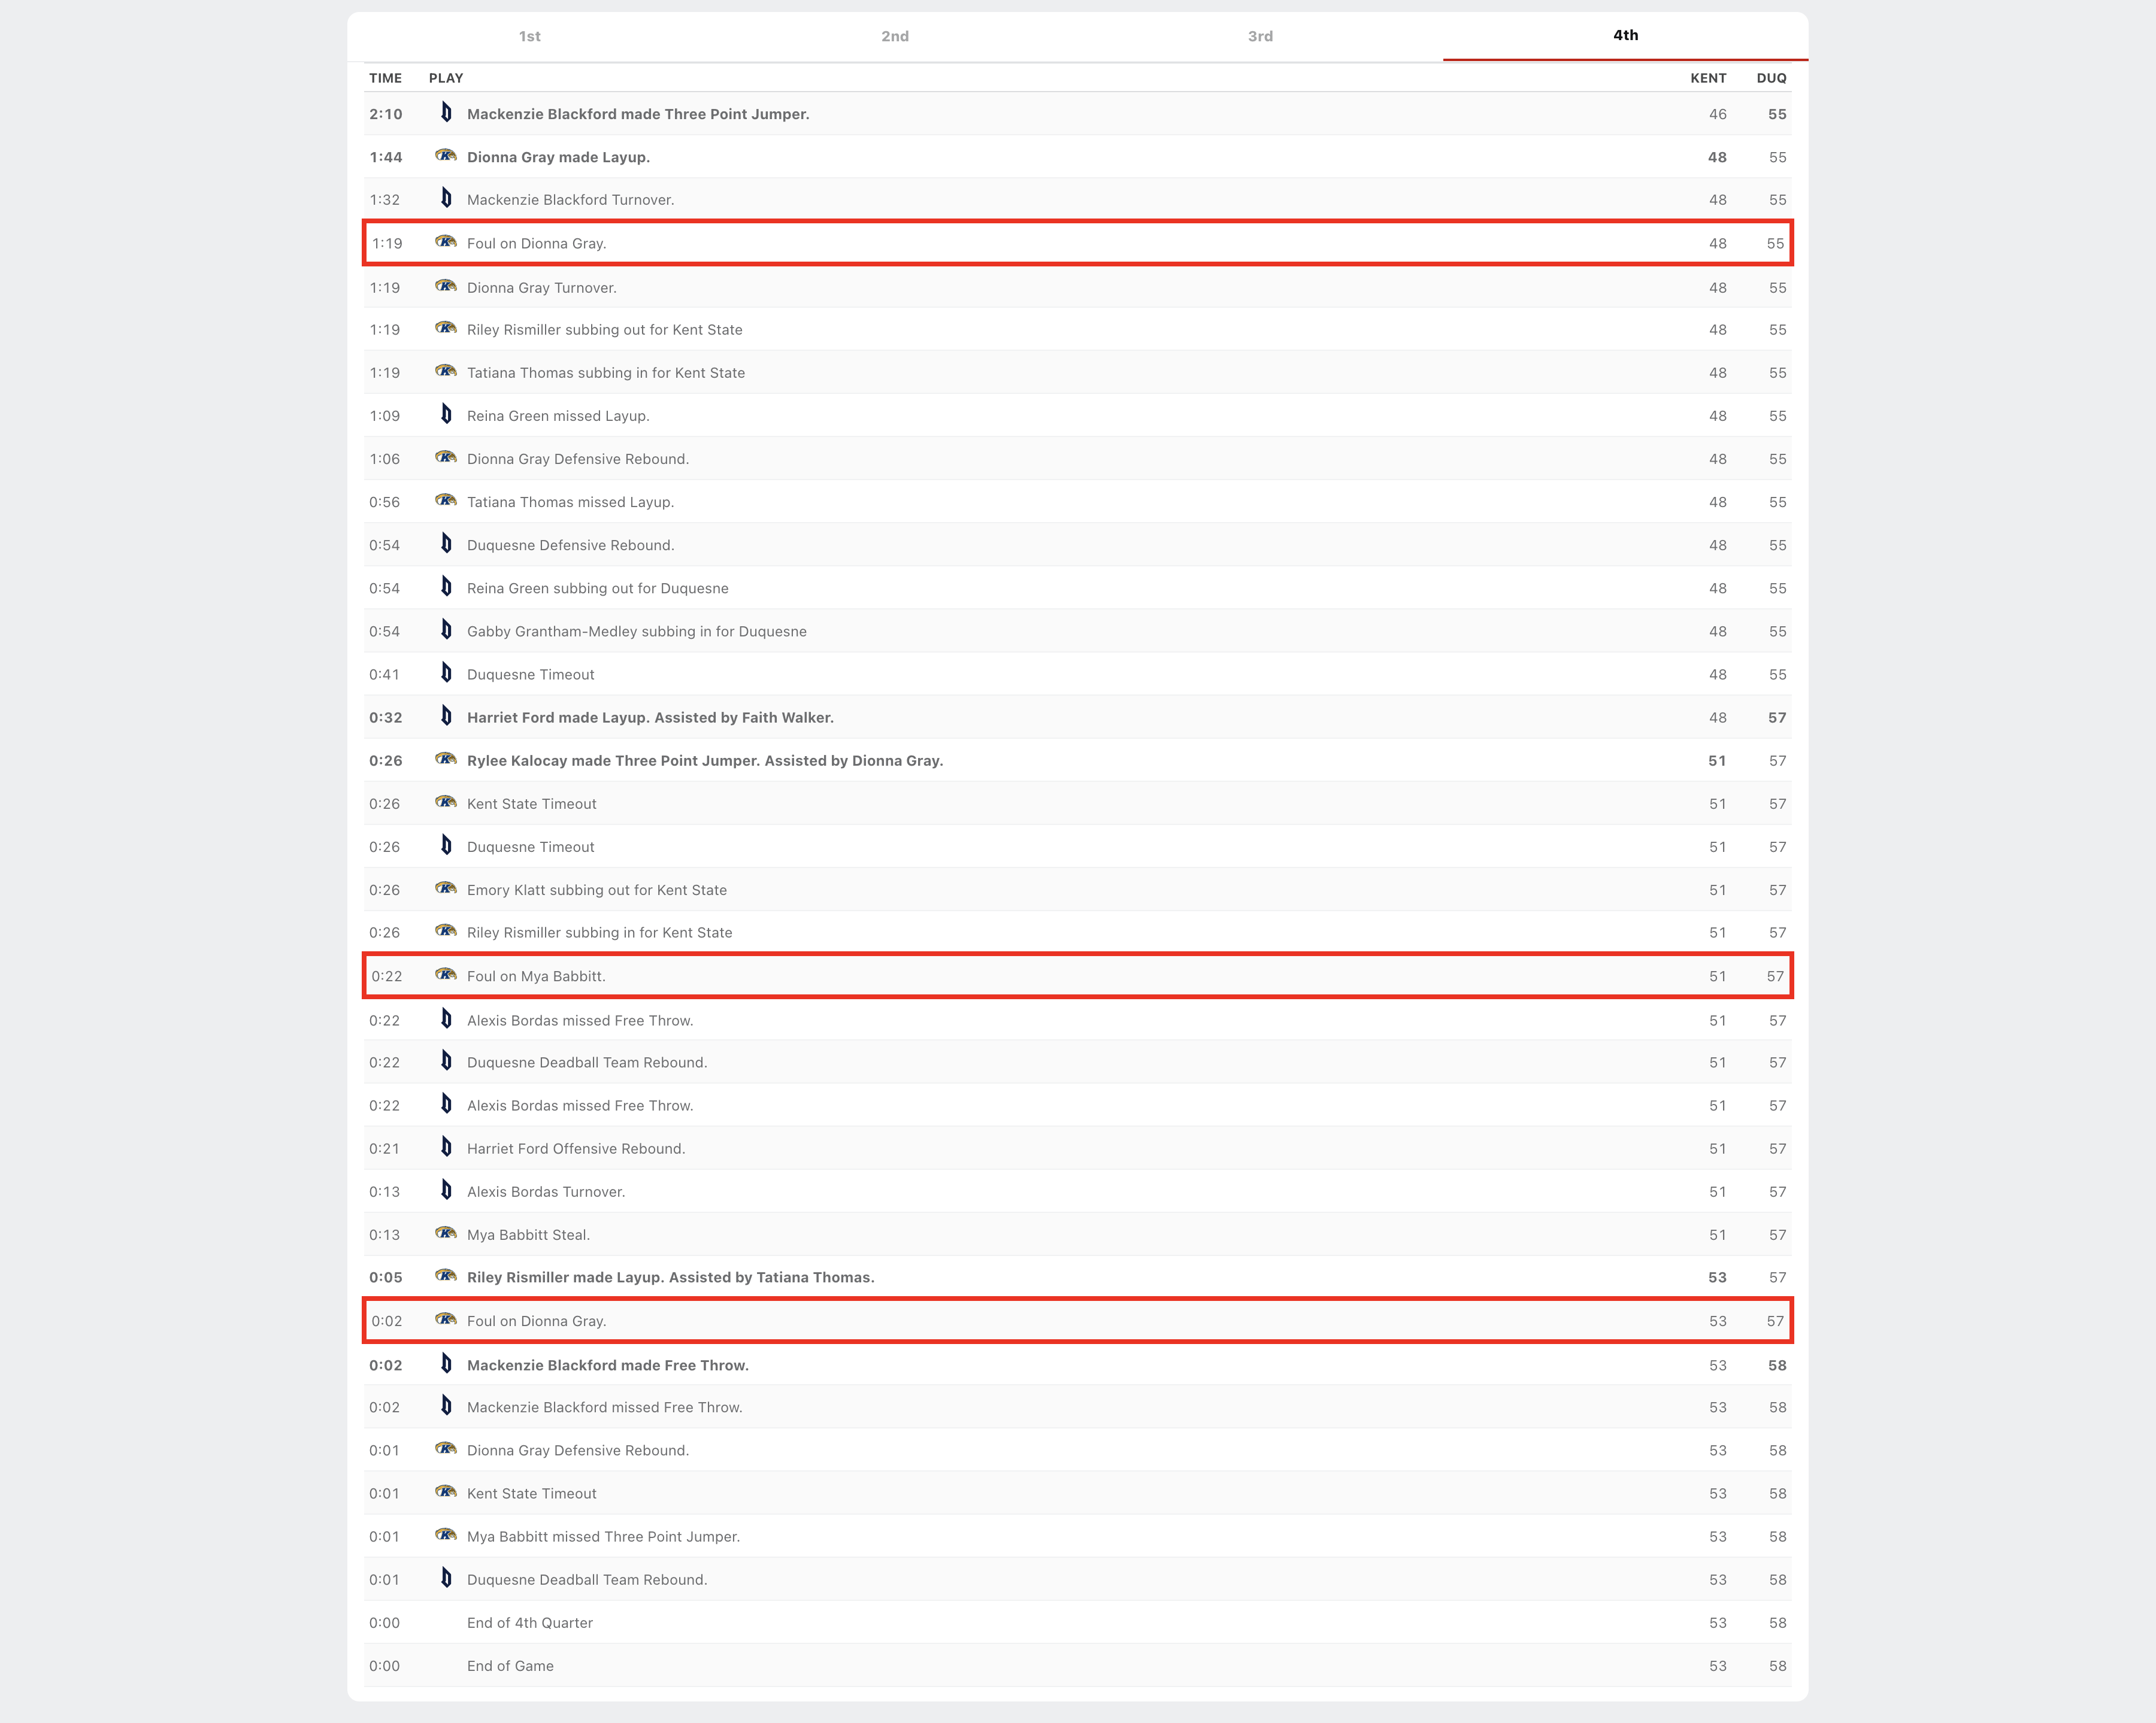Image resolution: width=2156 pixels, height=1723 pixels.
Task: Click Duquesne logo on Harriet Ford made Layup row
Action: [446, 717]
